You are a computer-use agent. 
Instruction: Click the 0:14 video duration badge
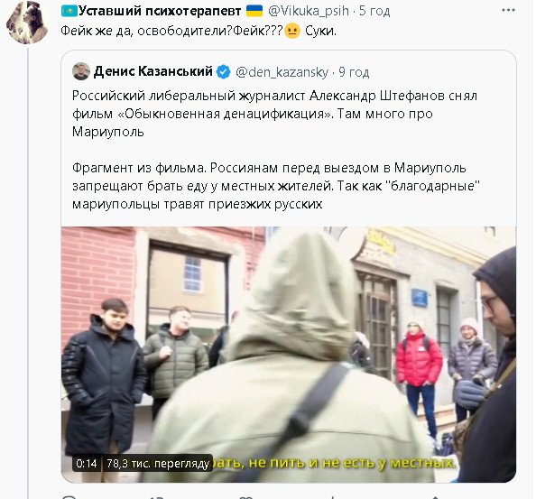[x=87, y=464]
